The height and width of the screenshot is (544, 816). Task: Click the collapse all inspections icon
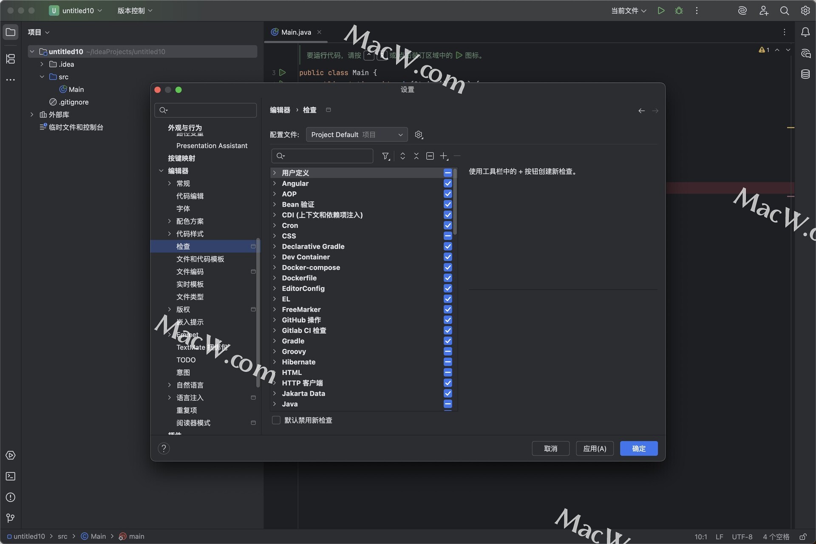pyautogui.click(x=416, y=156)
